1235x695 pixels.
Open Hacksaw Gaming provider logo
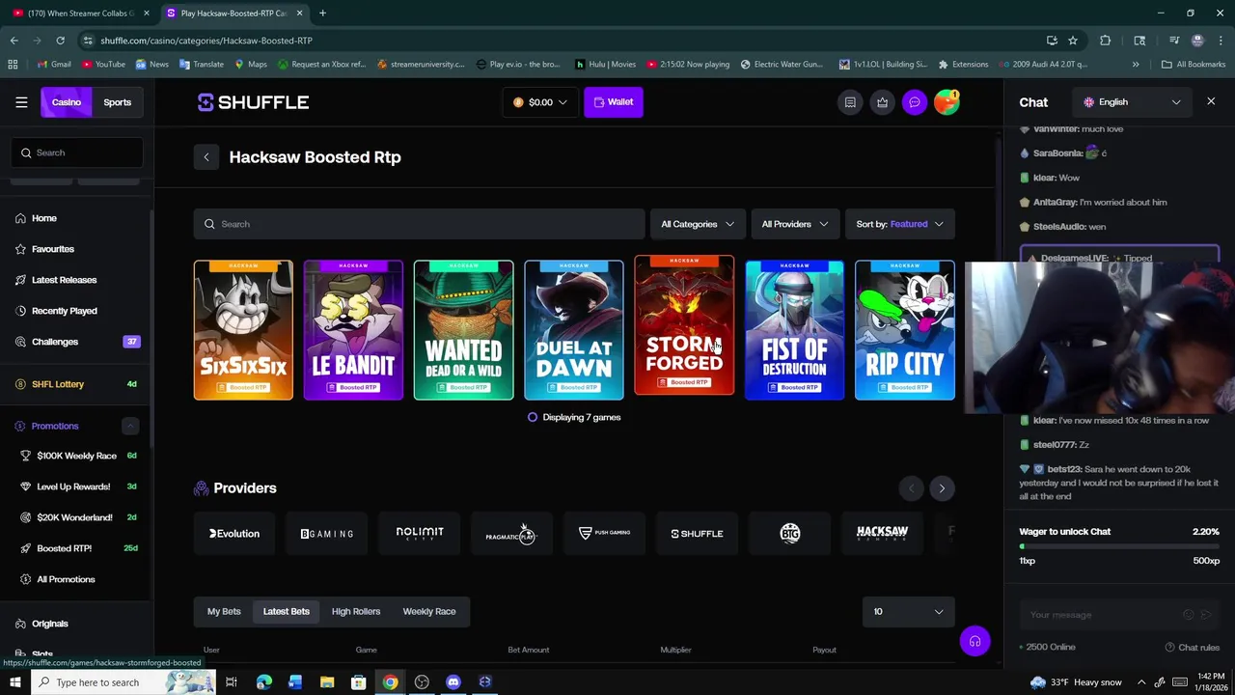(x=882, y=533)
